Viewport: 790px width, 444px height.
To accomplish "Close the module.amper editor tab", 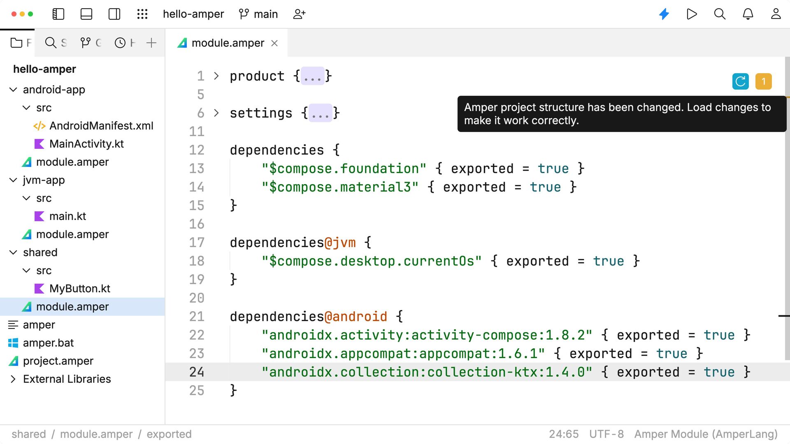I will (x=274, y=43).
